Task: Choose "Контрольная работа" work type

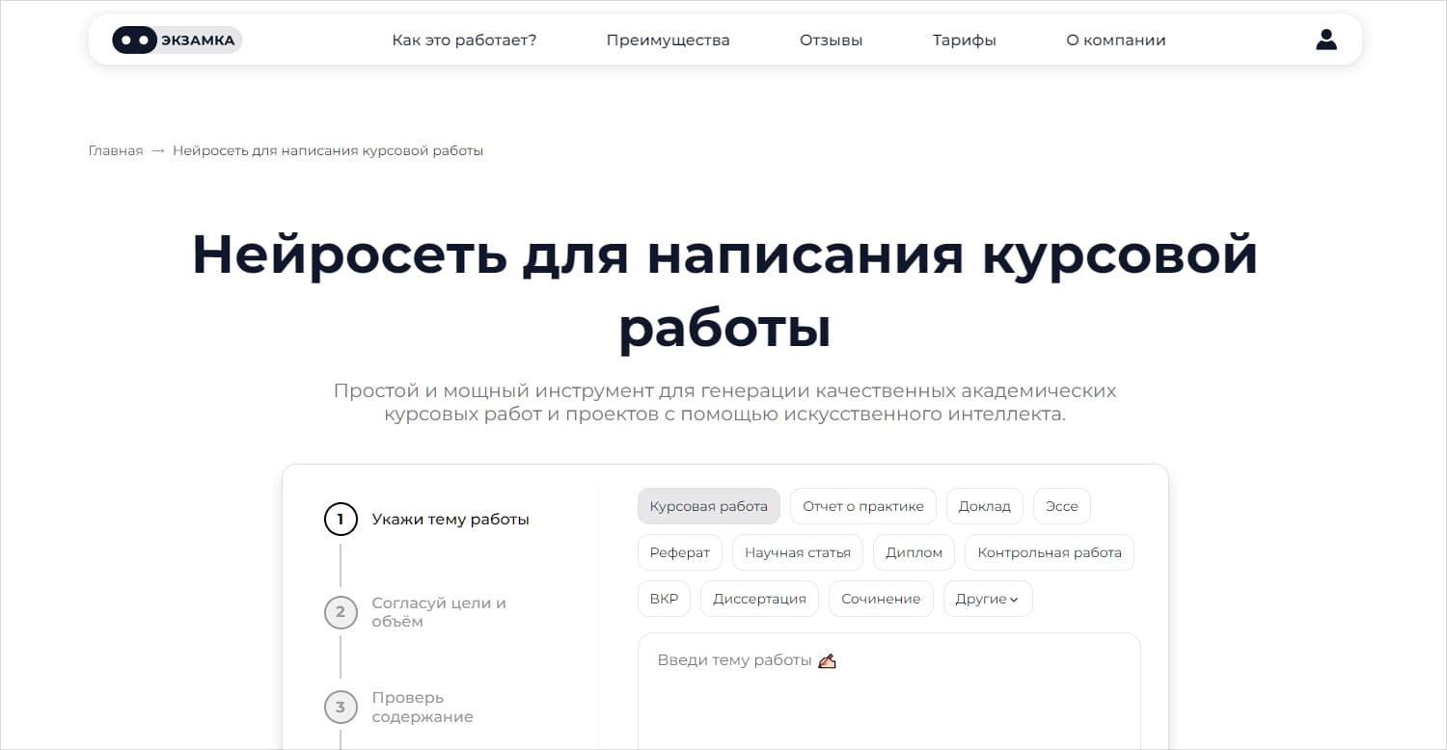Action: 1049,551
